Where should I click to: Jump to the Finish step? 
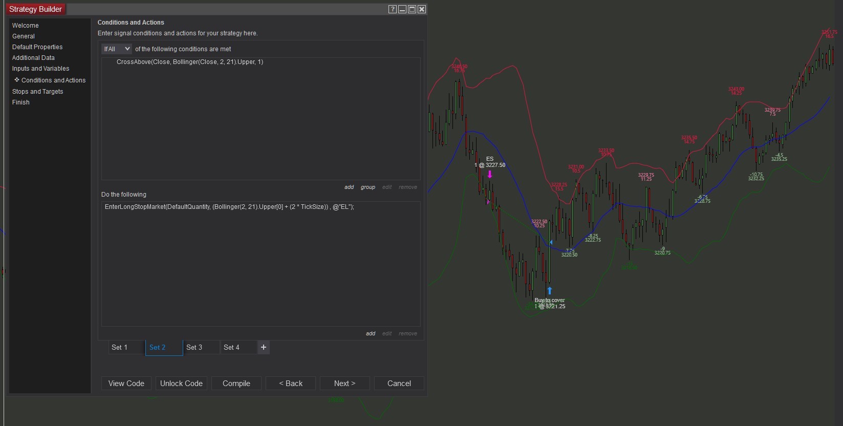21,102
